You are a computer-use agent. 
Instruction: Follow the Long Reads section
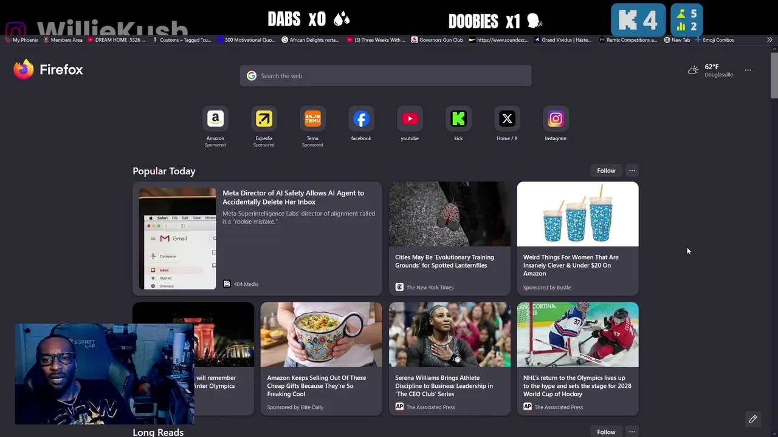tap(606, 432)
